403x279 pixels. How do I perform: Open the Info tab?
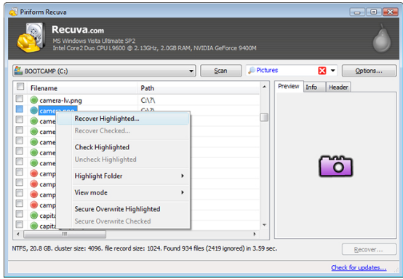(314, 87)
